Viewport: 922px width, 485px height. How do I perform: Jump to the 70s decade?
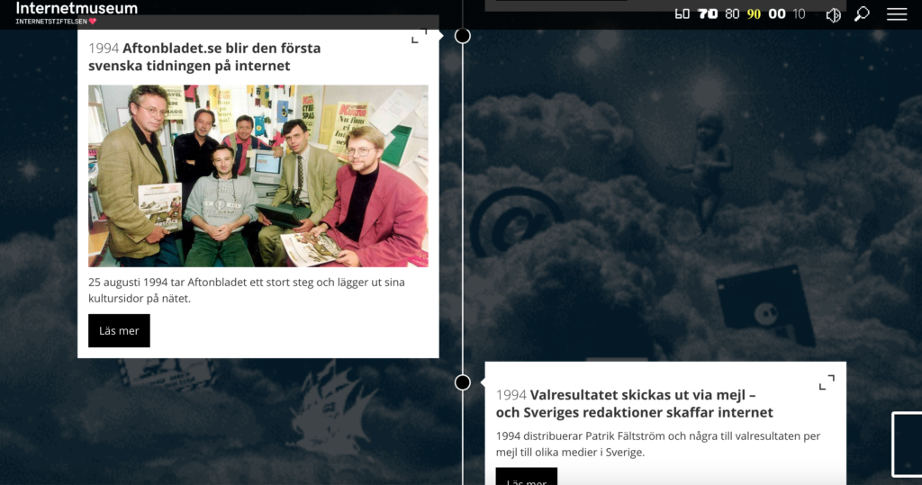tap(708, 14)
